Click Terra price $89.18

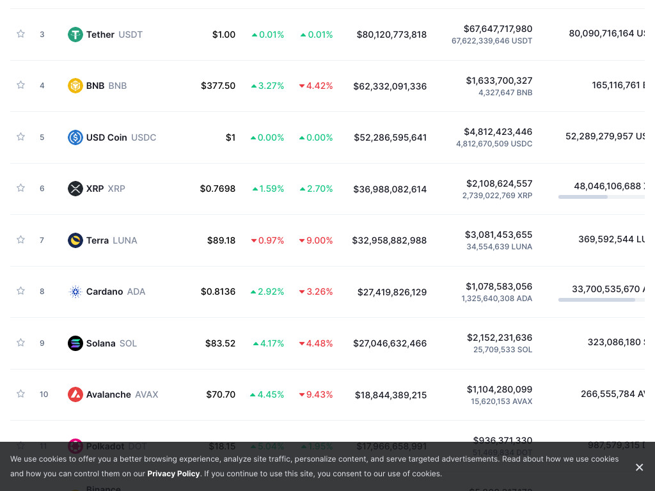click(221, 240)
